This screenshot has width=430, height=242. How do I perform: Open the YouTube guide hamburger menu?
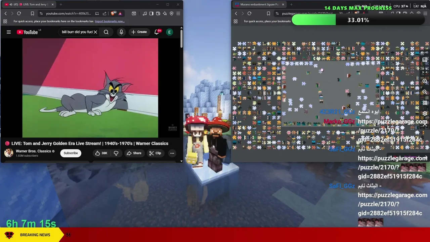point(9,32)
